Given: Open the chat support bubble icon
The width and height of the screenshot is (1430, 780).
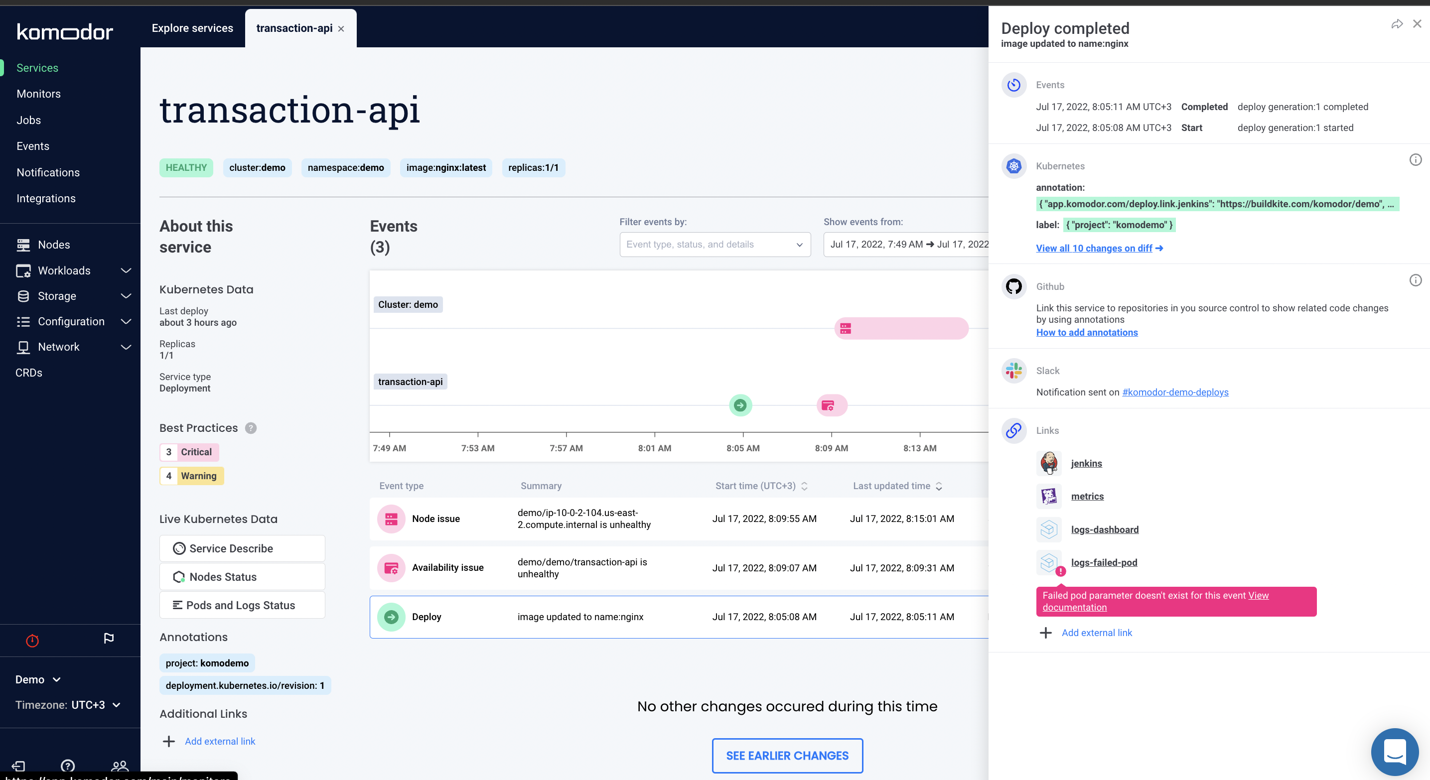Looking at the screenshot, I should (x=1394, y=752).
